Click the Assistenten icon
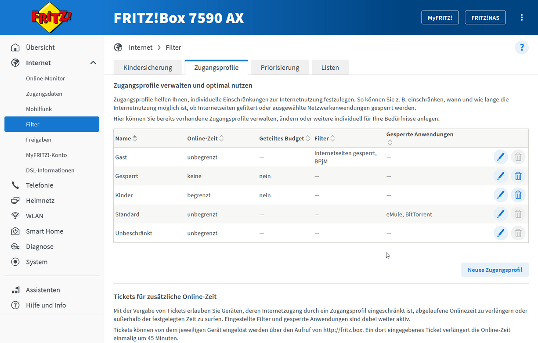Screen dimensions: 538x343 [x=15, y=290]
